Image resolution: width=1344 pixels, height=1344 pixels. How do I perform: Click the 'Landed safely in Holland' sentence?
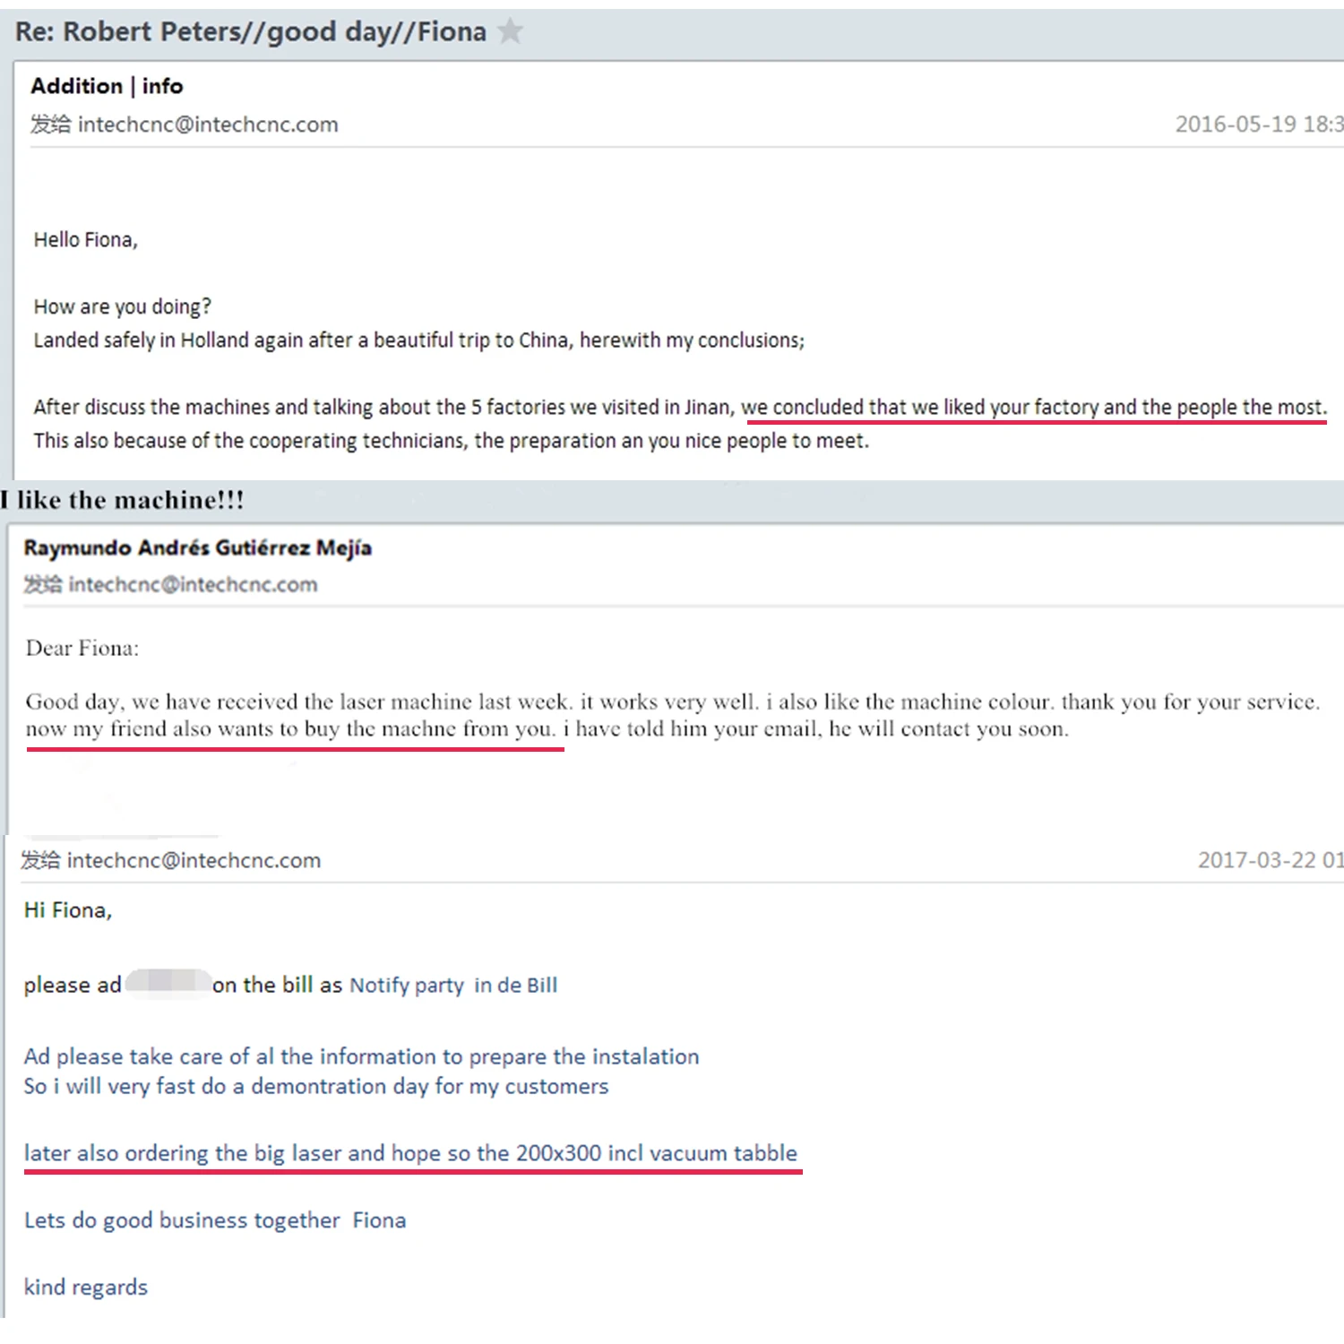[x=418, y=340]
